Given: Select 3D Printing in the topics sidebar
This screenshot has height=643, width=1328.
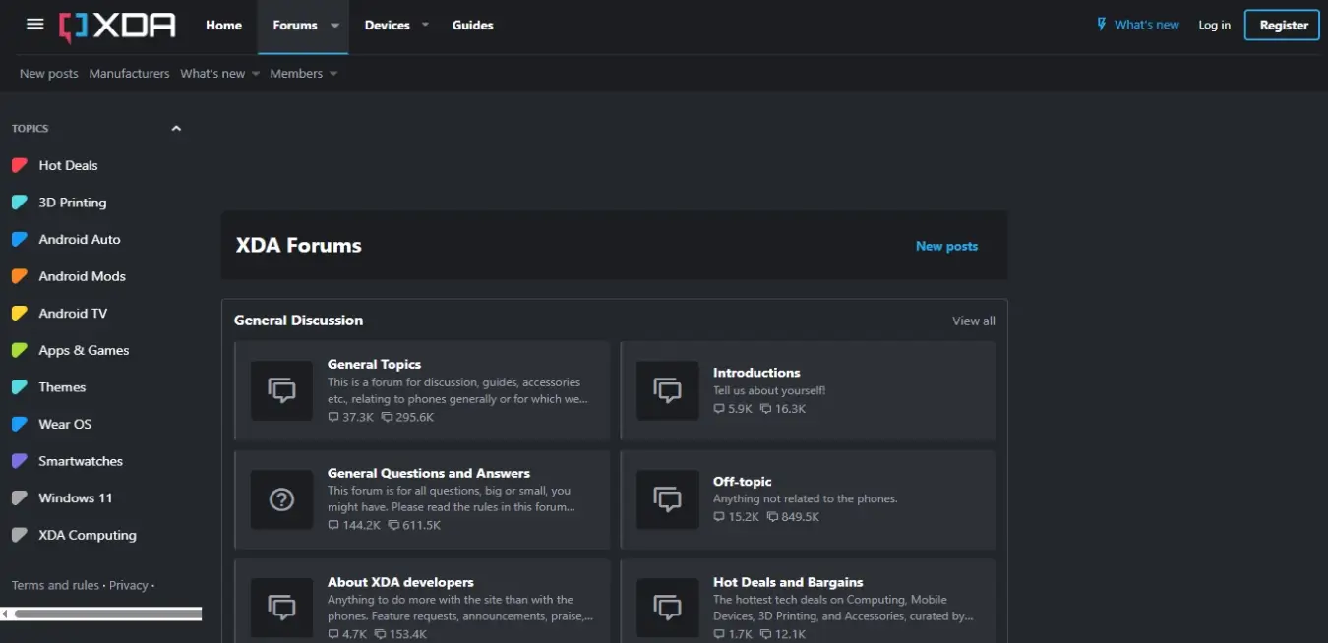Looking at the screenshot, I should click(x=72, y=203).
